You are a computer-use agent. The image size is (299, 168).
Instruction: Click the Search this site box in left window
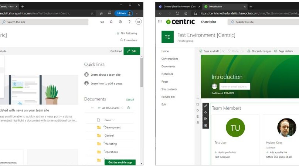point(44,22)
